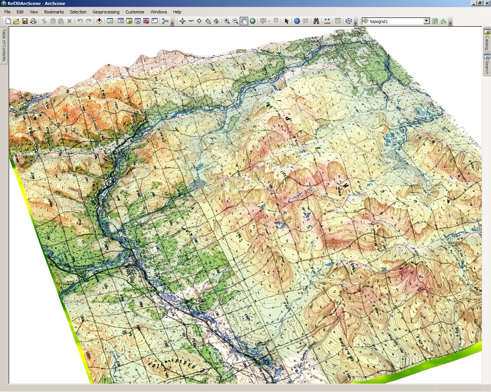Viewport: 491px width, 392px height.
Task: Expand the 3D Analyst toolbar options arrow
Action: click(450, 23)
